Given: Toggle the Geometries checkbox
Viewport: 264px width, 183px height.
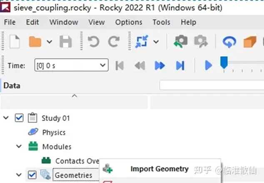Looking at the screenshot, I should coord(32,175).
